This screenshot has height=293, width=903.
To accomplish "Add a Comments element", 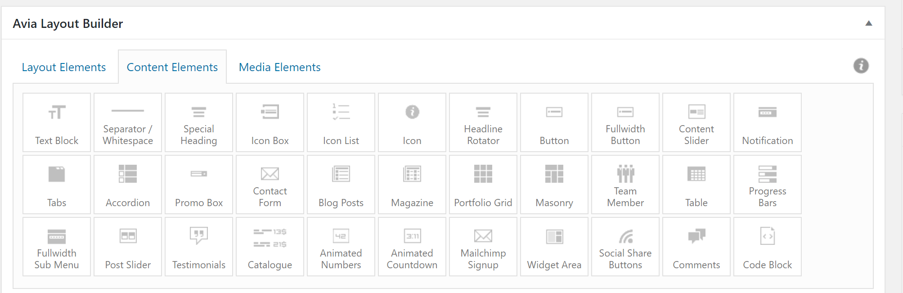I will 696,247.
